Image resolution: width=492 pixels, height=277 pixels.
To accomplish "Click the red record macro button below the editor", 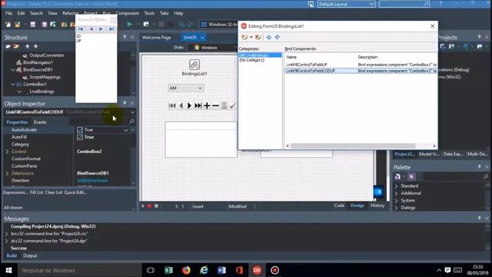I will (149, 206).
